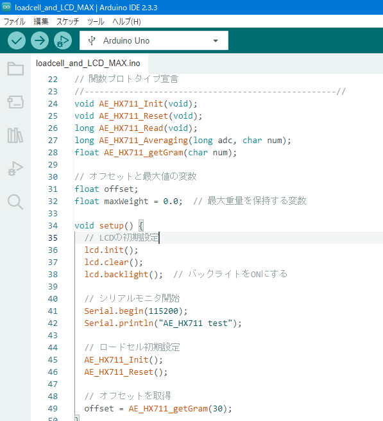
Task: Click the Verify checkmark button
Action: tap(17, 40)
